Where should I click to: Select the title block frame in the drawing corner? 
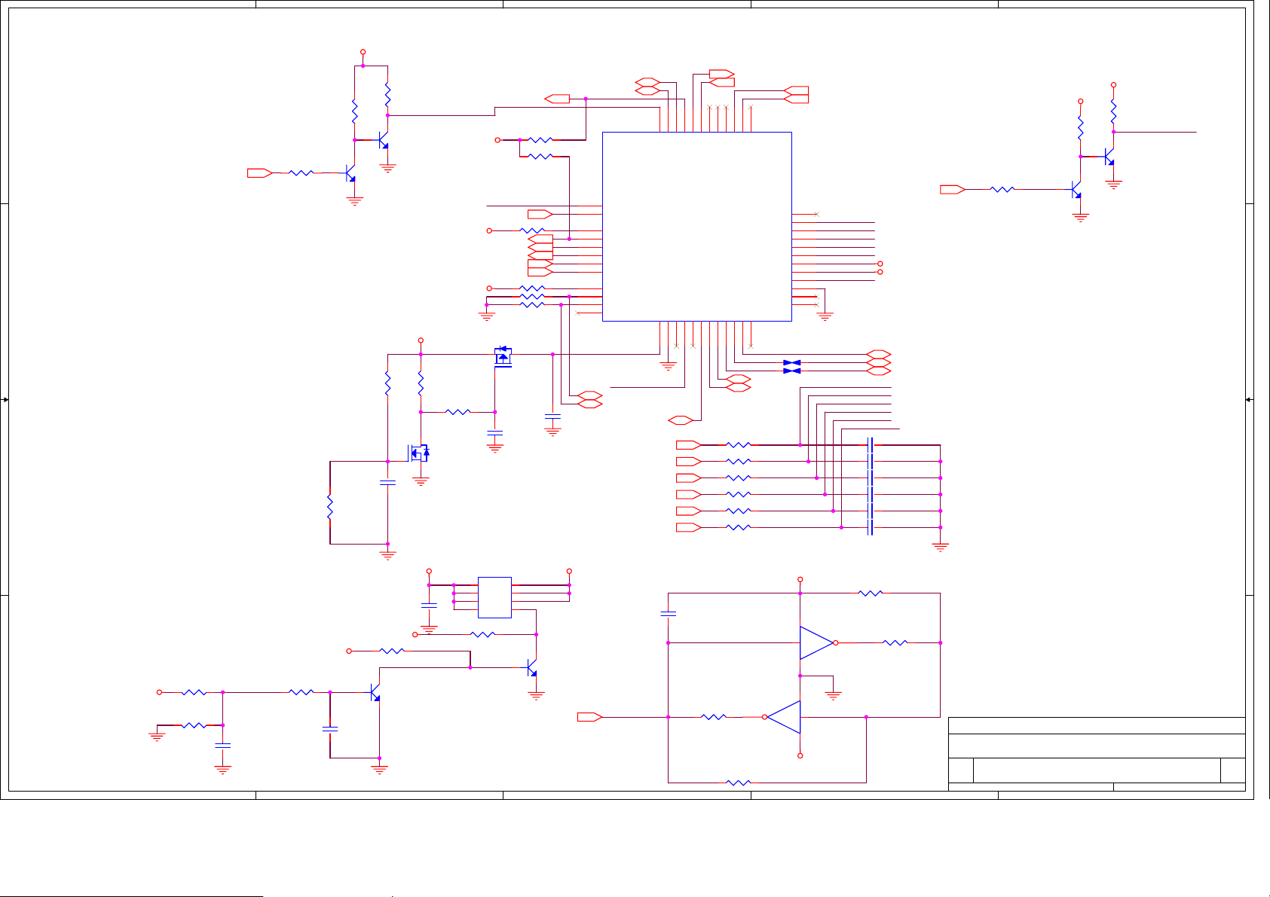[1097, 754]
